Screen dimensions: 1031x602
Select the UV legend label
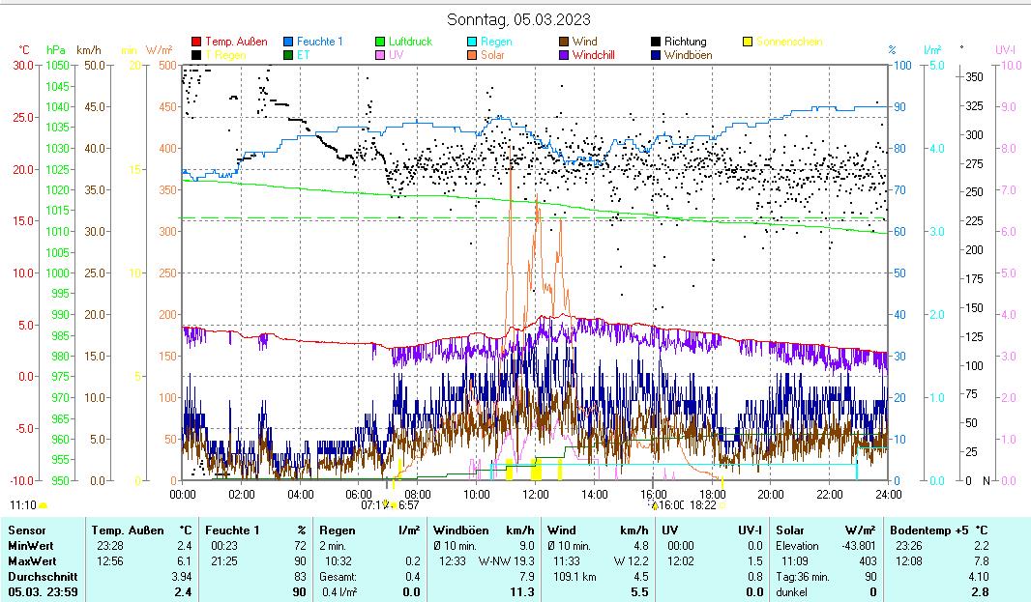point(396,55)
